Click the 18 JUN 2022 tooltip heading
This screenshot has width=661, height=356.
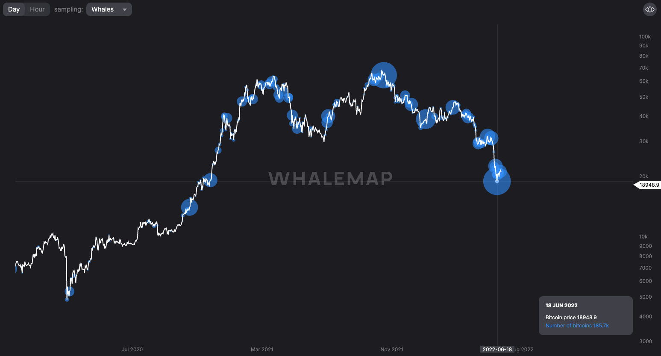pos(561,306)
